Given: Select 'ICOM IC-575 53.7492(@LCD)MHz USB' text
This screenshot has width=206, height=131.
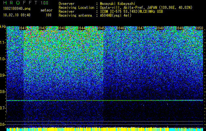Looking at the screenshot, I should [131, 11].
